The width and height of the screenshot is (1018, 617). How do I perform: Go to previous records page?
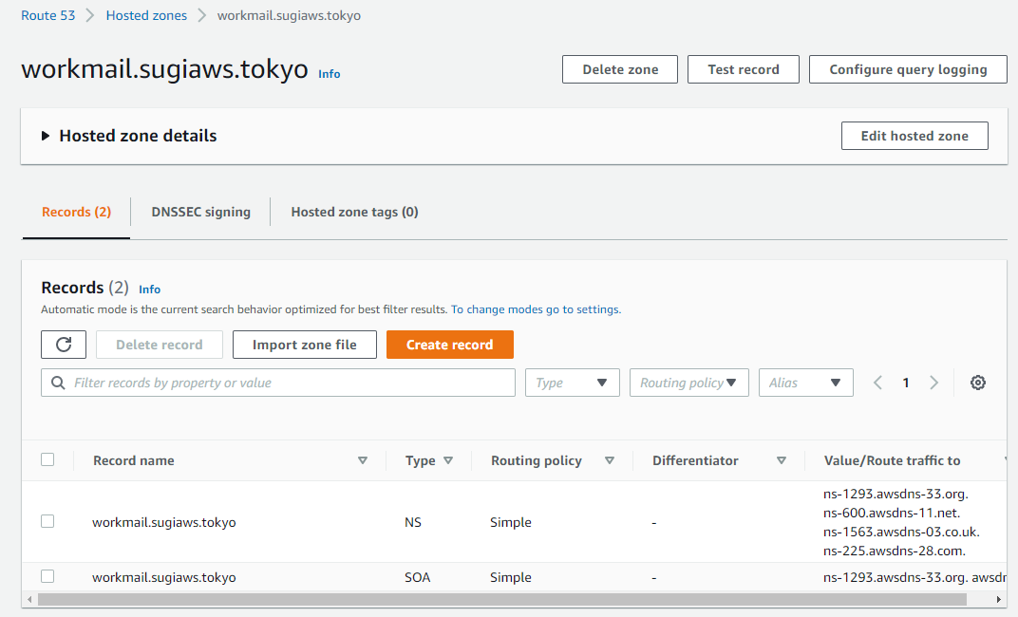877,383
